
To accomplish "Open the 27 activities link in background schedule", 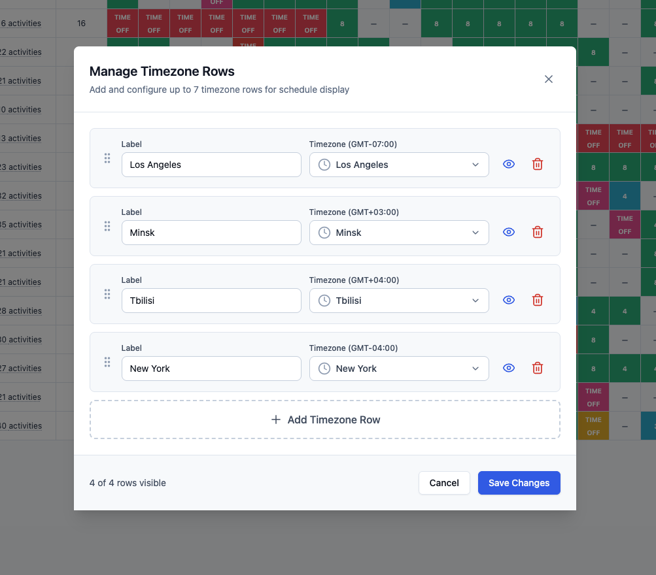I will pyautogui.click(x=21, y=369).
